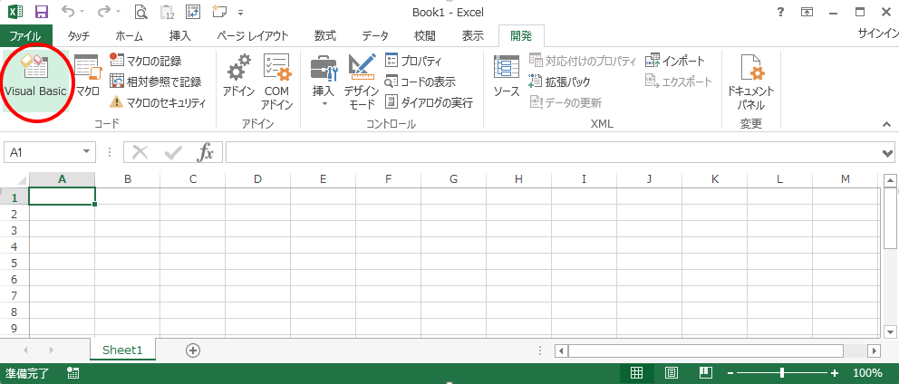899x384 pixels.
Task: Click the zoom slider handle
Action: click(x=782, y=373)
